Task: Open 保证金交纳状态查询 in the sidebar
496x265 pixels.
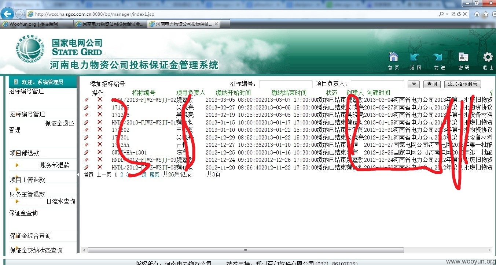Action: (36, 250)
